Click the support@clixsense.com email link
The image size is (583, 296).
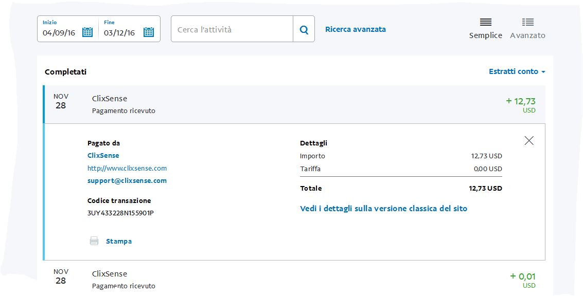pos(127,181)
